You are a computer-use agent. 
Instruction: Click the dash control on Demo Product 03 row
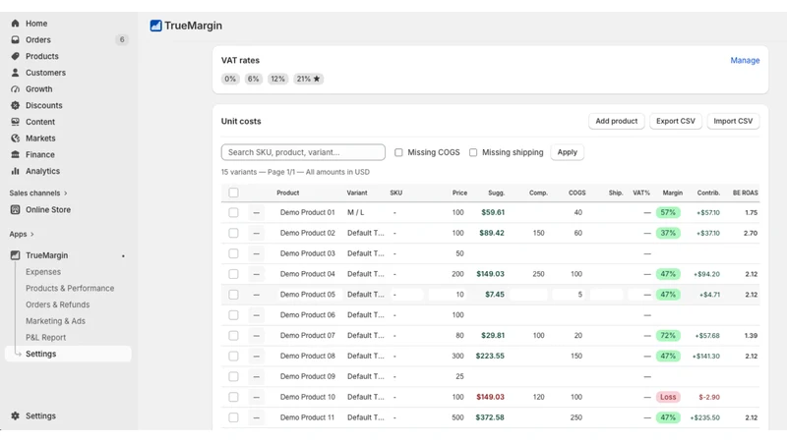tap(257, 253)
